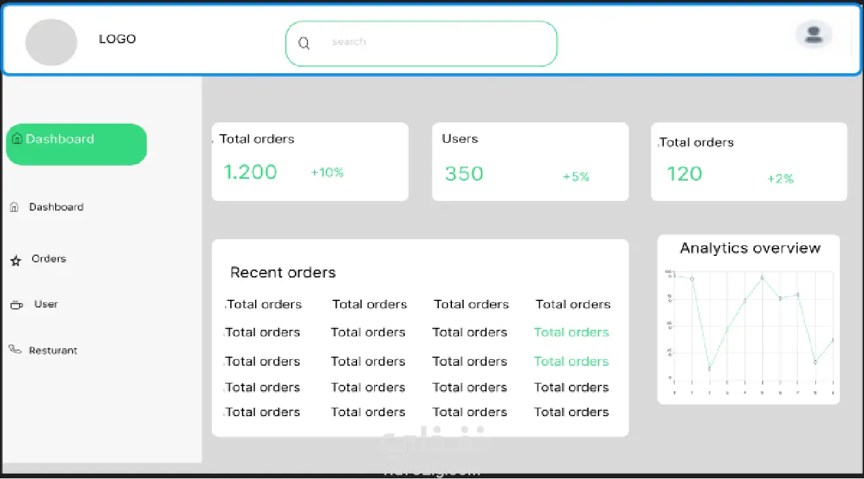
Task: Open the non-highlighted Dashboard label in the sidebar
Action: coord(56,207)
